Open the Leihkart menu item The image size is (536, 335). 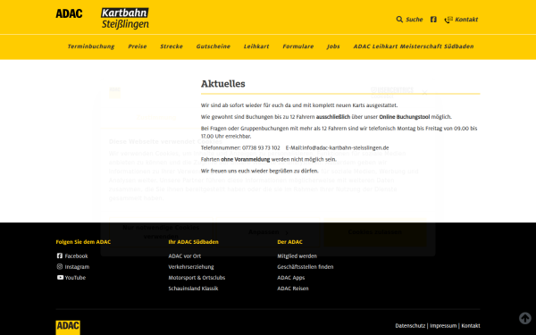click(256, 46)
